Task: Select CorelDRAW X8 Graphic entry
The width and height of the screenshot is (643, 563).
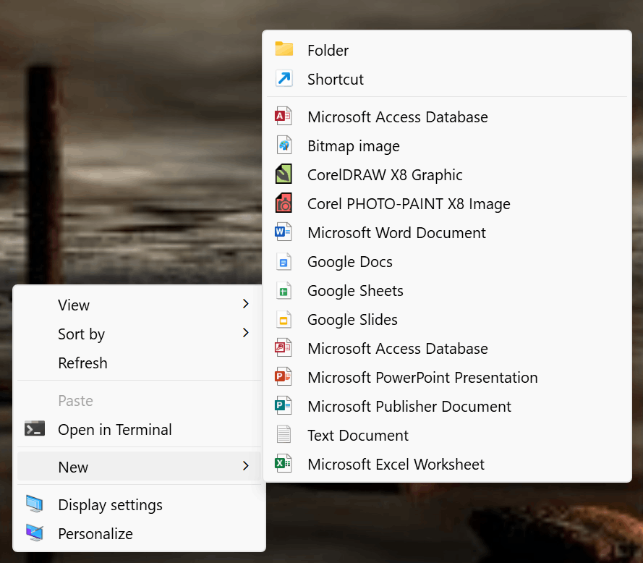Action: point(447,175)
